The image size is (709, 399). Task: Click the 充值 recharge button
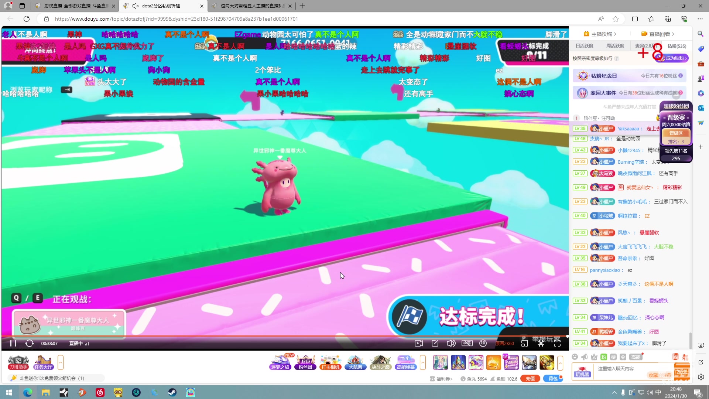530,378
